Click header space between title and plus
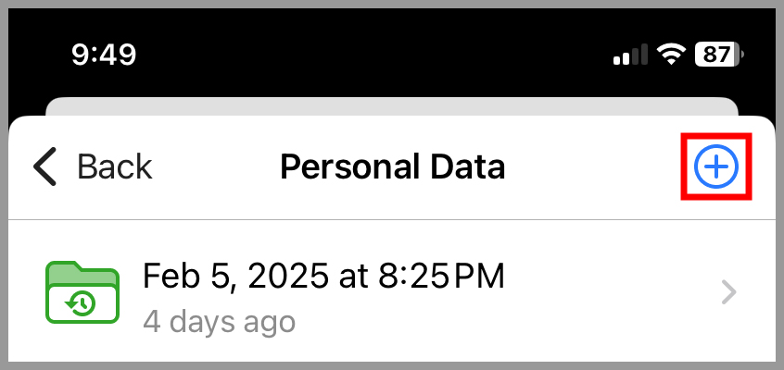Image resolution: width=784 pixels, height=370 pixels. pos(595,166)
